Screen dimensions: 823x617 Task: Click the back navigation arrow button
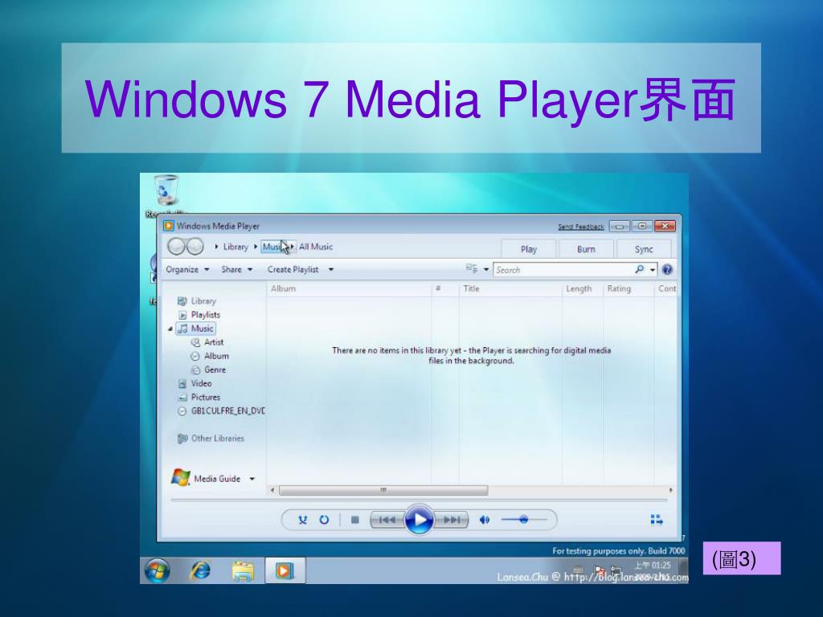(176, 246)
